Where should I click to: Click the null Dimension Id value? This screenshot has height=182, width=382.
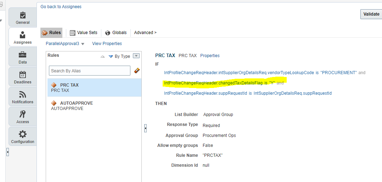pos(206,165)
